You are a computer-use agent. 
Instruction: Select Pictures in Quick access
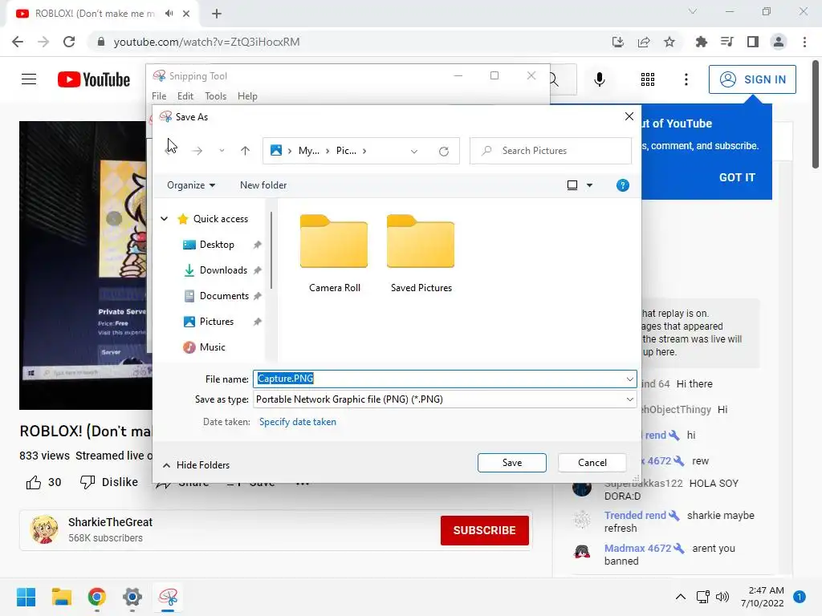(216, 322)
